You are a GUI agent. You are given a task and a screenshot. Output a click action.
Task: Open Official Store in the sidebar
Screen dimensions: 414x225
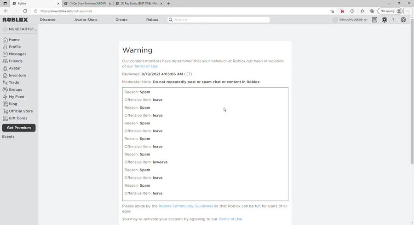[17, 111]
